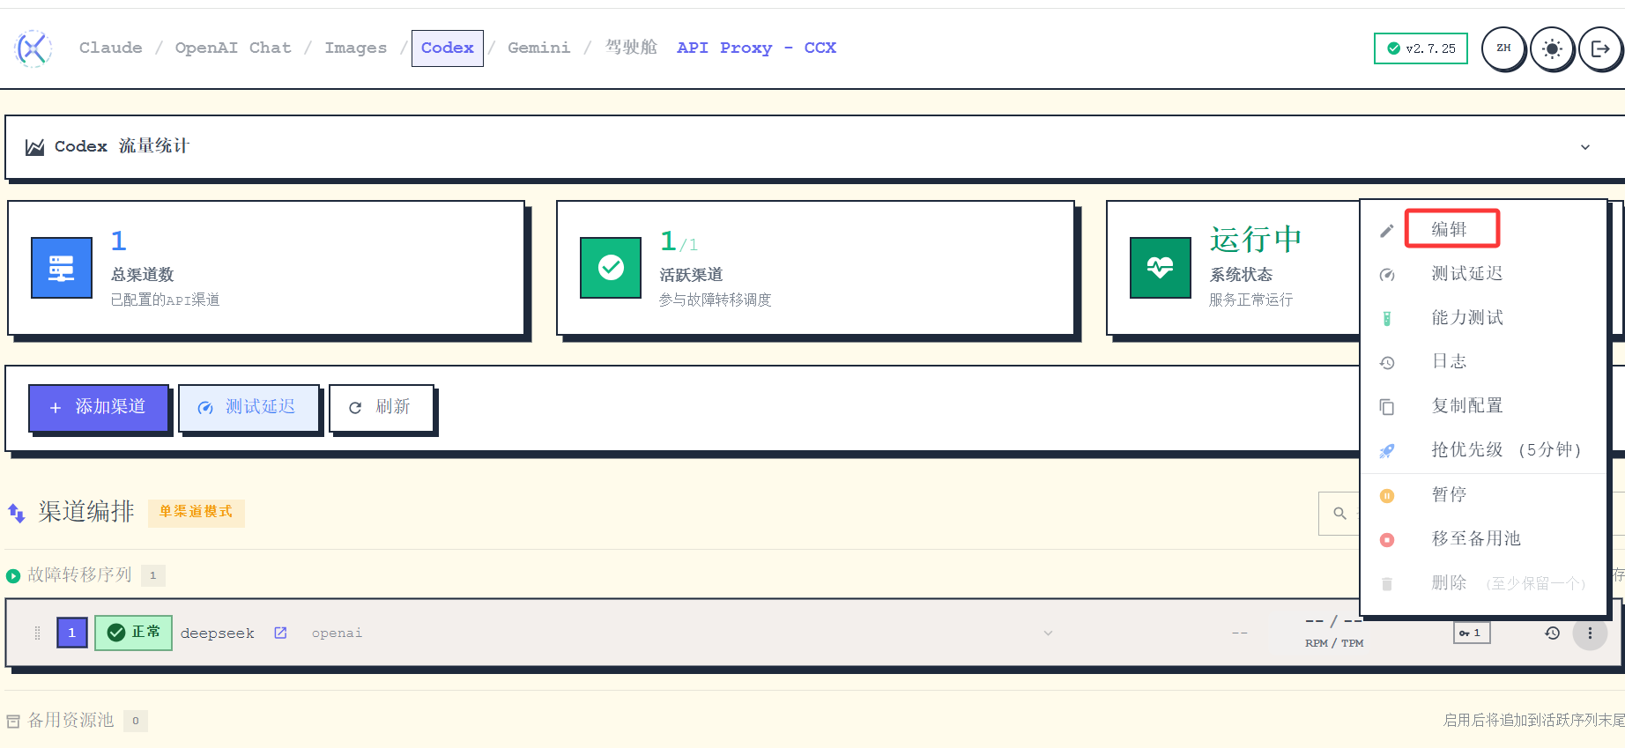The width and height of the screenshot is (1625, 748).
Task: Open the three-dot more menu for deepseek
Action: 1590,633
